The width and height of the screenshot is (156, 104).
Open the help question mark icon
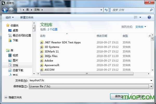click(x=149, y=17)
